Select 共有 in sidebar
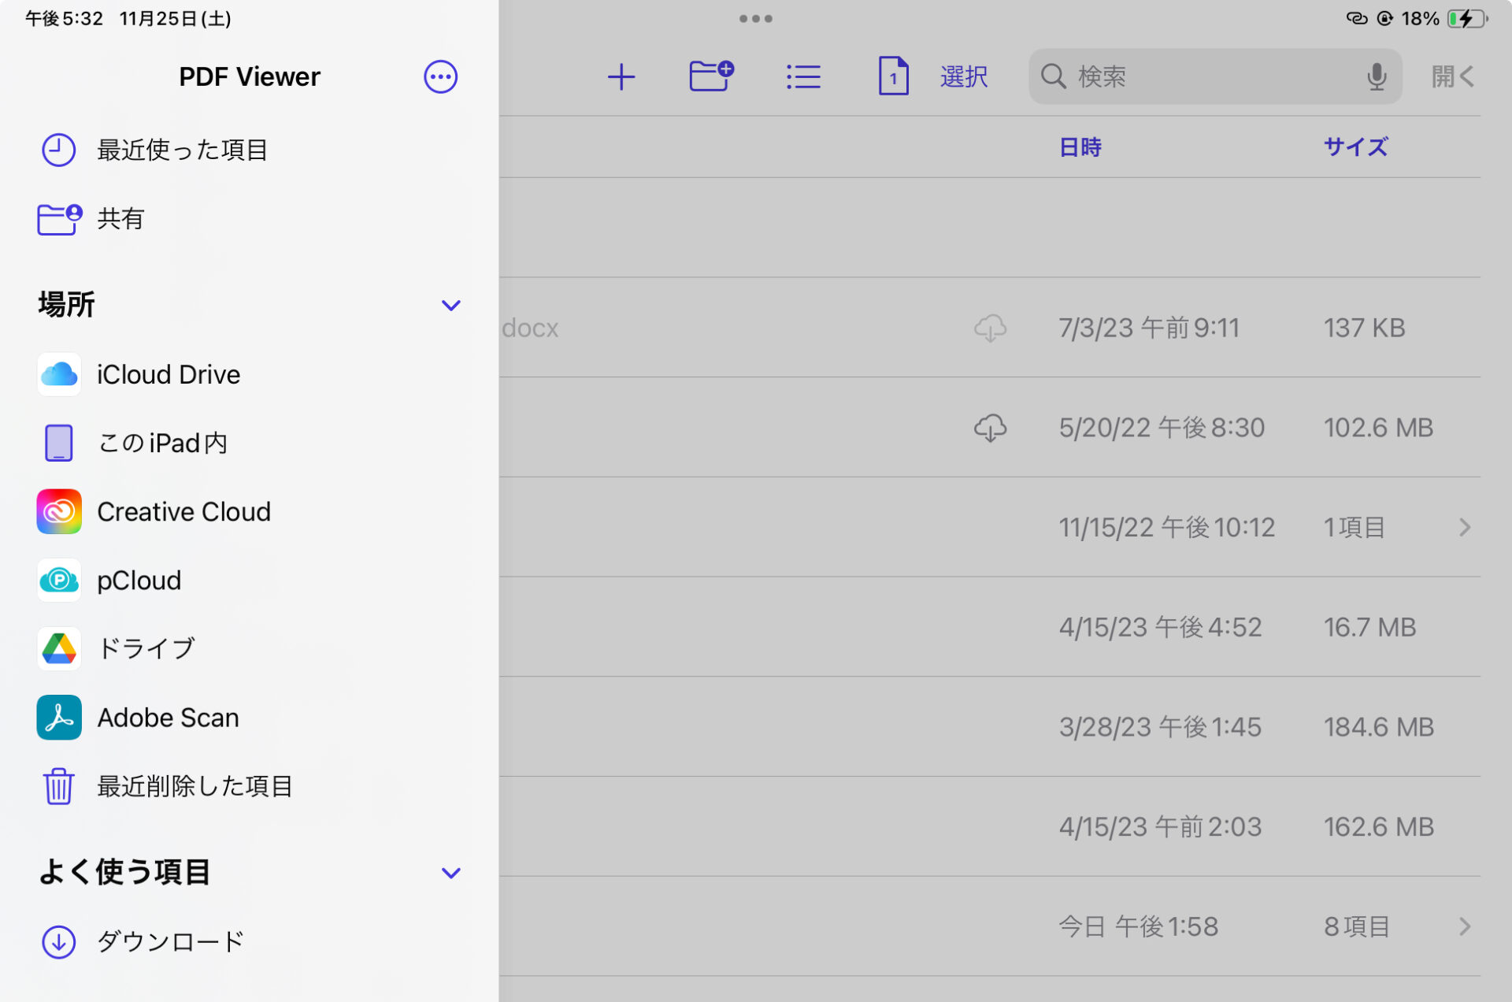Image resolution: width=1512 pixels, height=1002 pixels. tap(120, 218)
